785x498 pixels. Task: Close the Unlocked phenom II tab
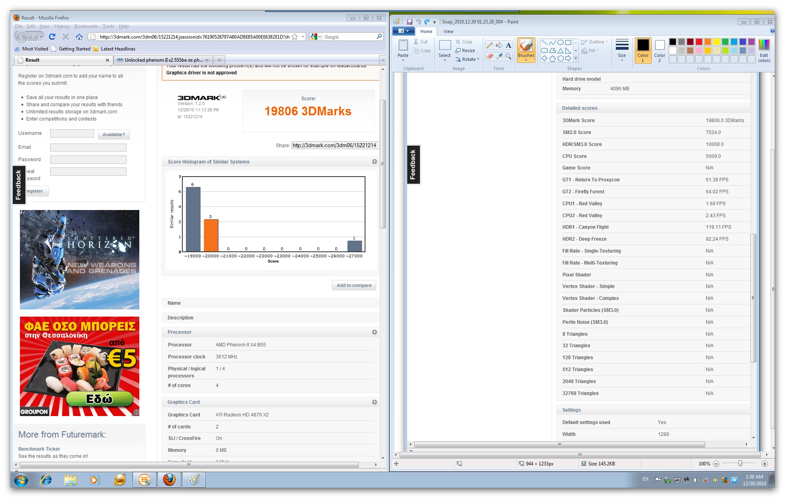(x=207, y=60)
